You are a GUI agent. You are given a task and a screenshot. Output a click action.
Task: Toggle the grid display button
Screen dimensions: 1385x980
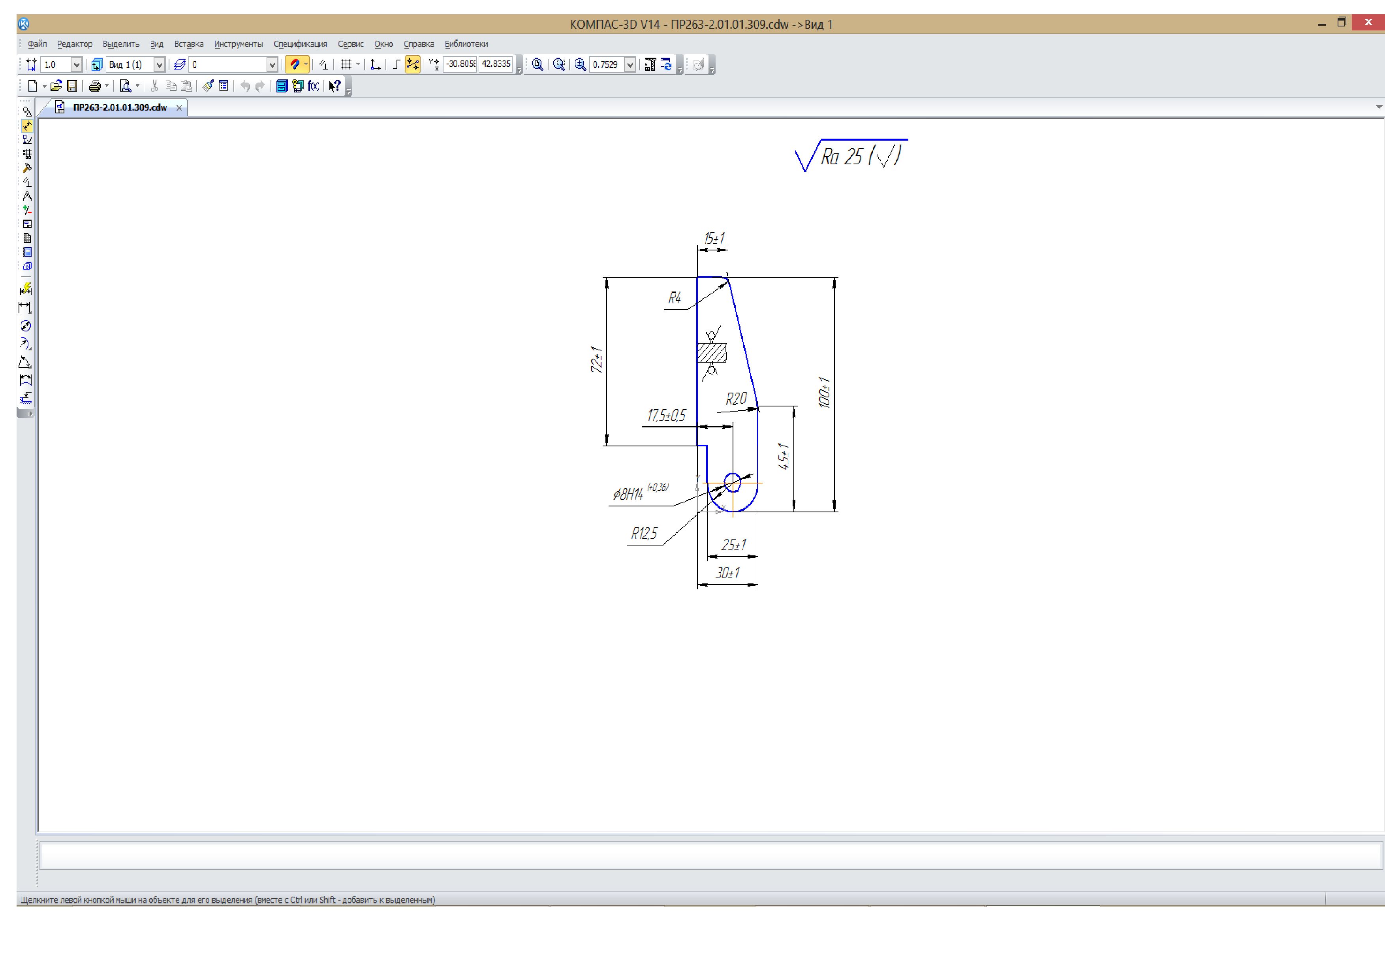[x=346, y=64]
